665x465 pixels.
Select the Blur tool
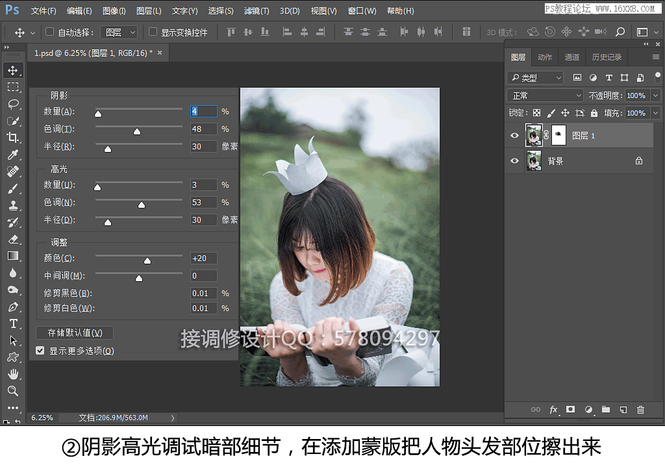point(13,273)
